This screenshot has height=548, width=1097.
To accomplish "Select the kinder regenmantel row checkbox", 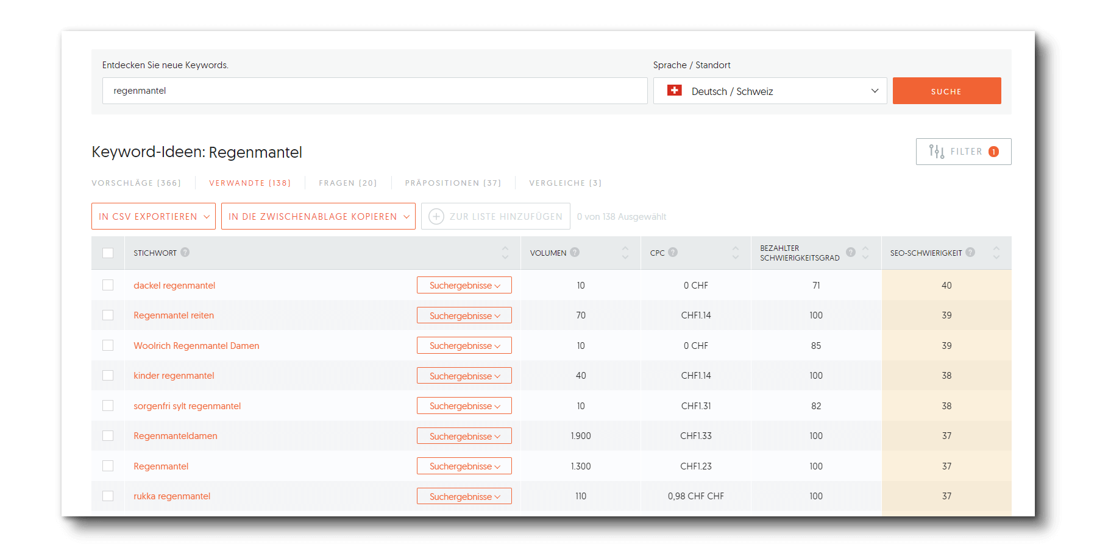I will 108,376.
